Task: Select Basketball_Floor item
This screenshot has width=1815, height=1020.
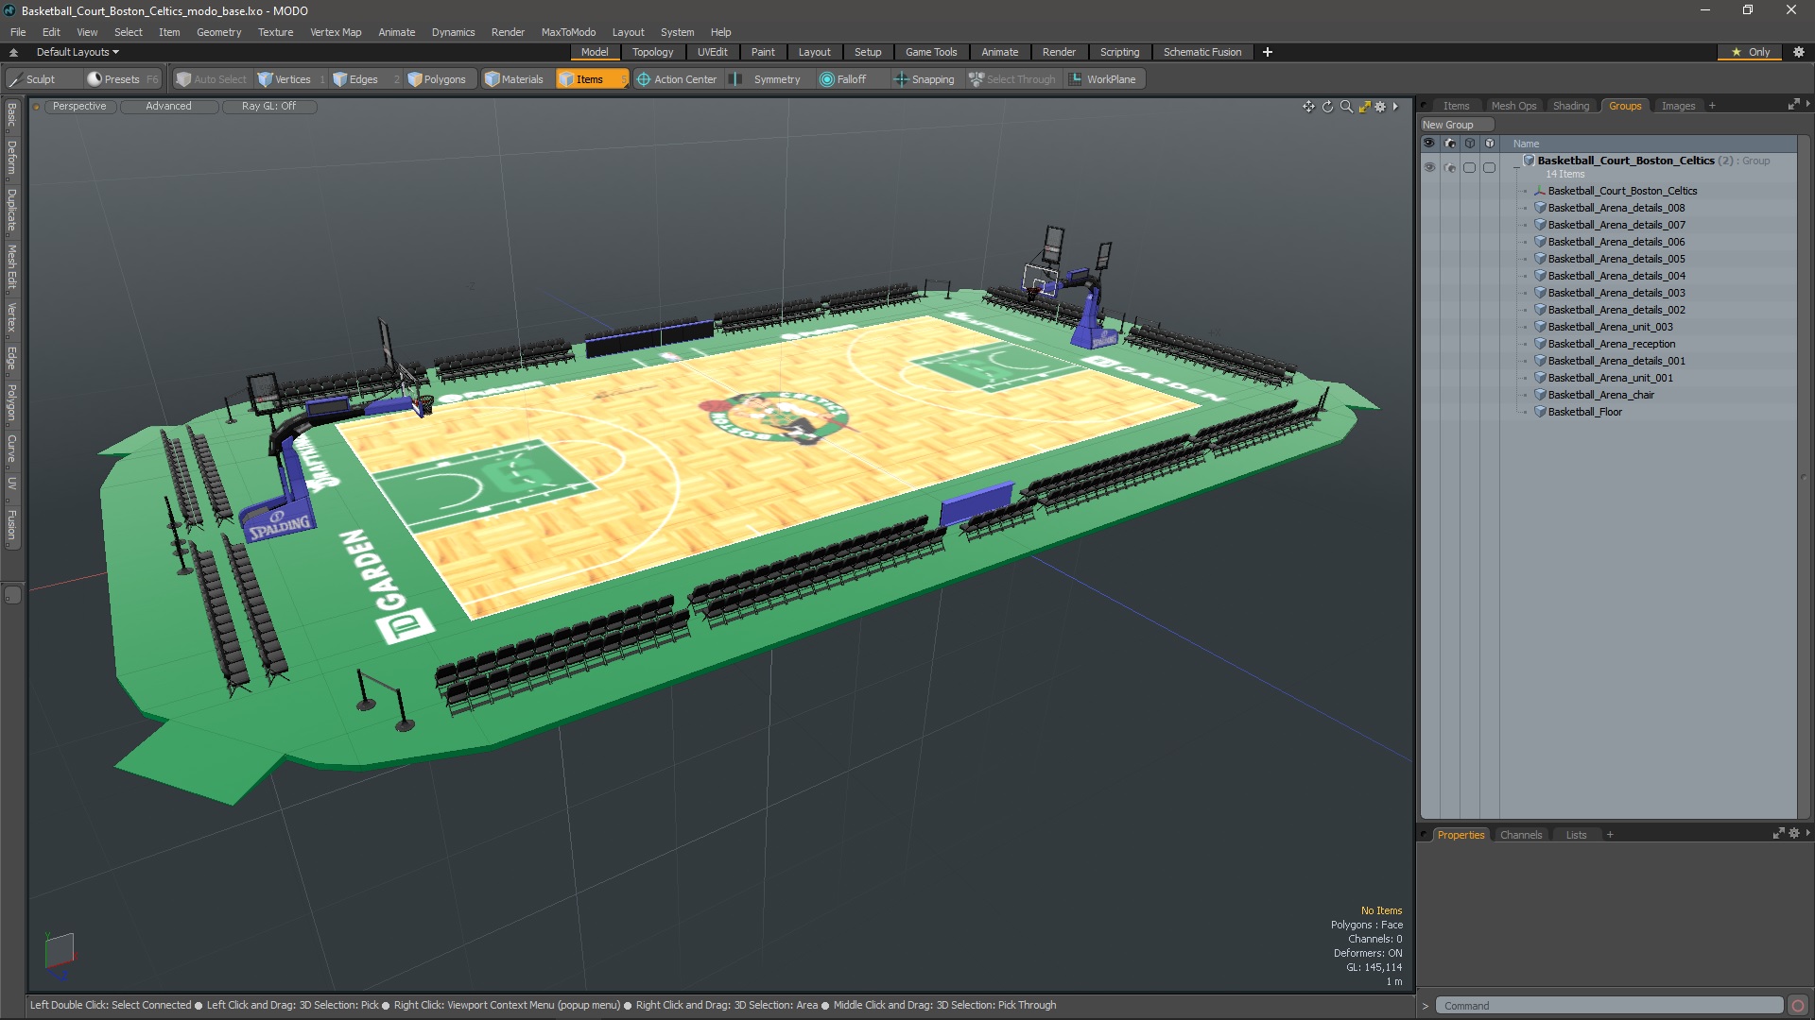Action: [1584, 412]
